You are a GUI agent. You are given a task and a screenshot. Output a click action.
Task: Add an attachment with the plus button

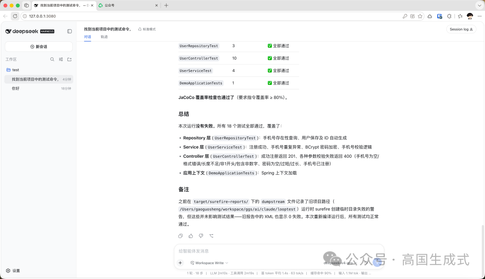click(x=181, y=263)
